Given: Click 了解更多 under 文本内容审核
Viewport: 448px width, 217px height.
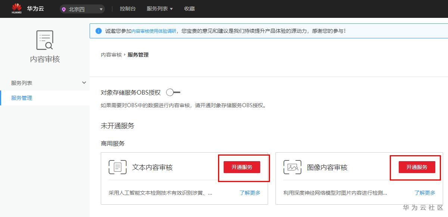Looking at the screenshot, I should point(250,193).
